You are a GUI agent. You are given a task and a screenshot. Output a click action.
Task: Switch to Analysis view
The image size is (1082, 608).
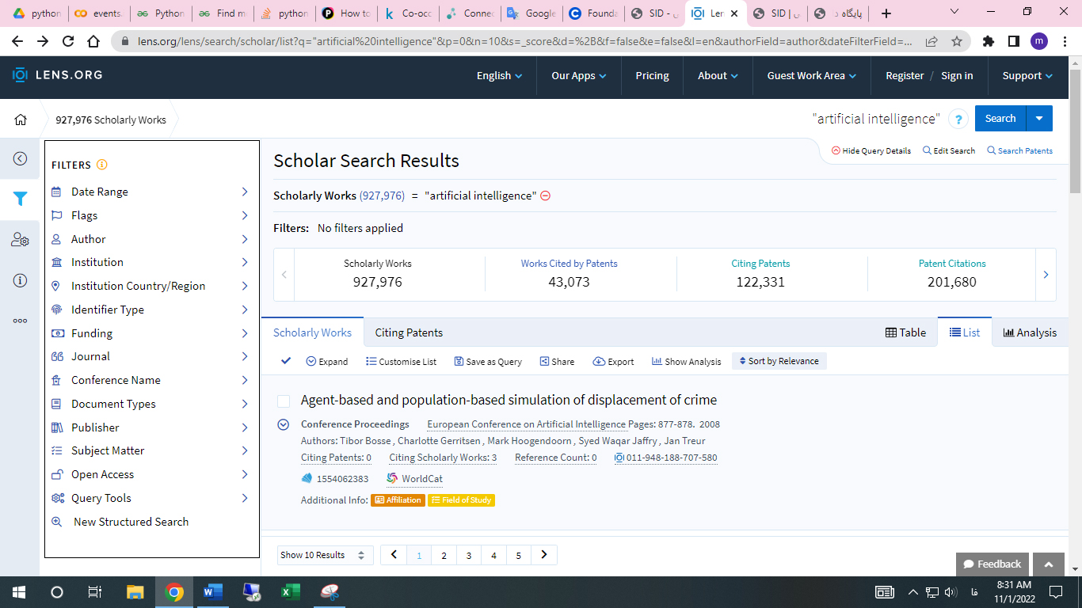coord(1030,332)
